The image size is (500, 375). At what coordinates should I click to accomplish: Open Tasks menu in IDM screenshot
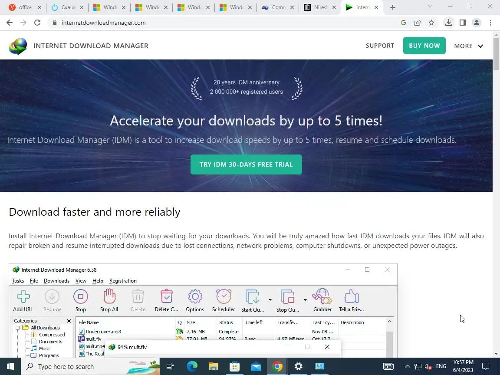point(18,281)
